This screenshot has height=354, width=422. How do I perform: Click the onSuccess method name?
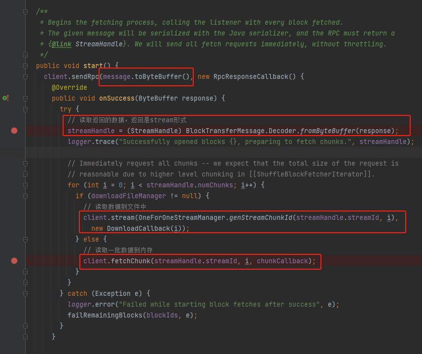click(x=117, y=98)
